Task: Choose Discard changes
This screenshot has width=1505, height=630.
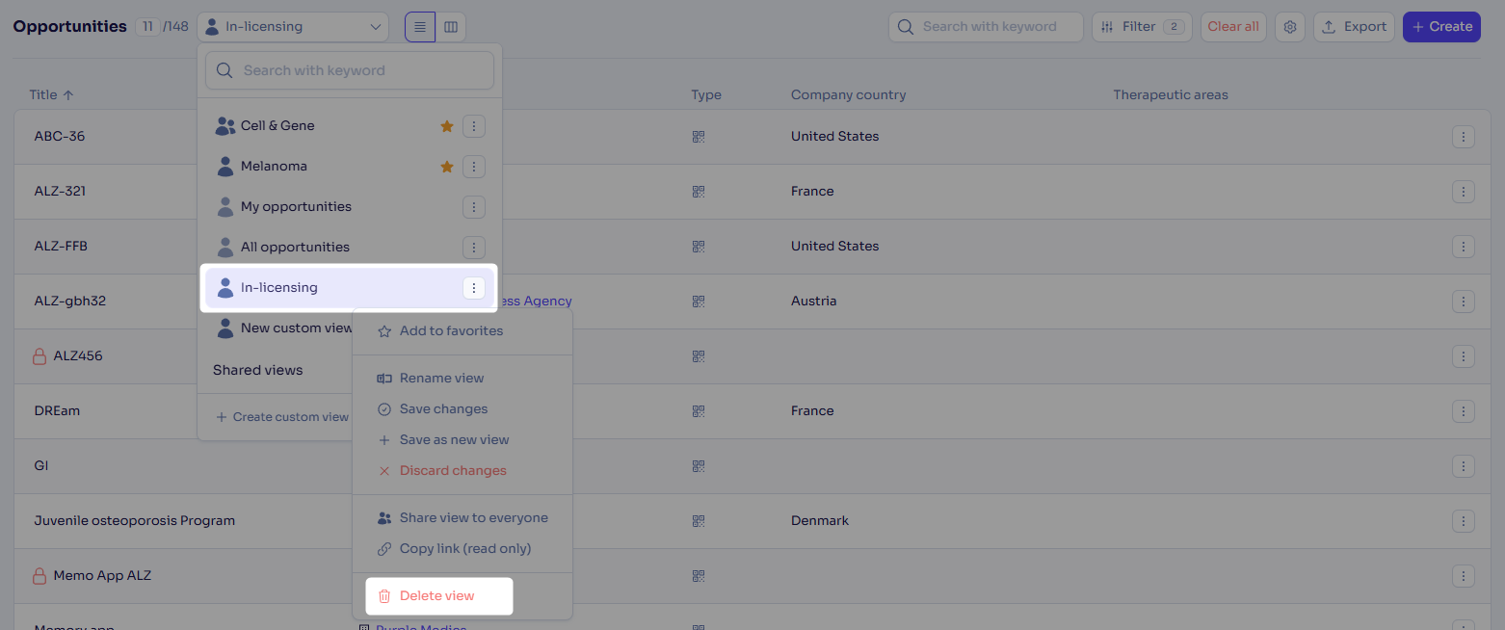Action: [x=453, y=470]
